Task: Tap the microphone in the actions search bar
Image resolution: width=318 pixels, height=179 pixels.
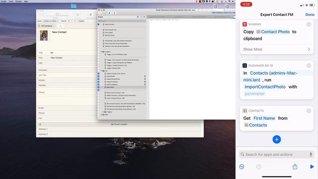Action: click(311, 155)
